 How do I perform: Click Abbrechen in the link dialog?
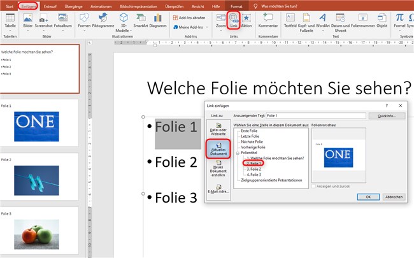point(394,197)
